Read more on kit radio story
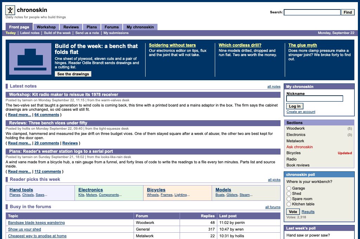 tap(20, 115)
